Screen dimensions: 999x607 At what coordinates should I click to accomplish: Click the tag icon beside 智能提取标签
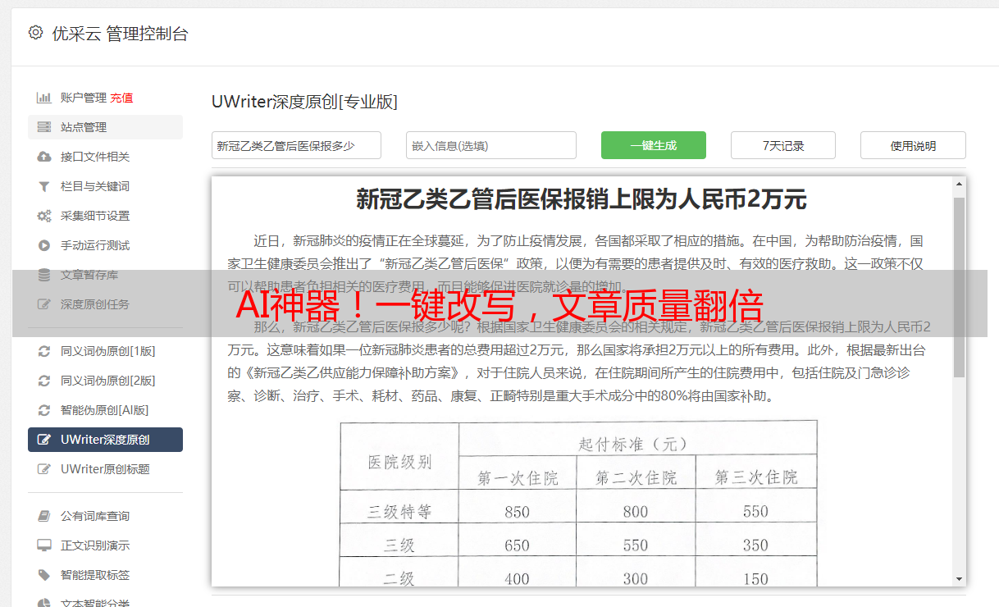pos(44,575)
